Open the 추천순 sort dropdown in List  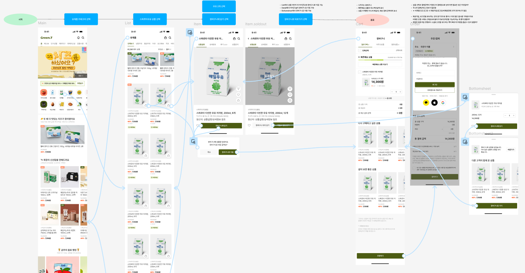161,49
